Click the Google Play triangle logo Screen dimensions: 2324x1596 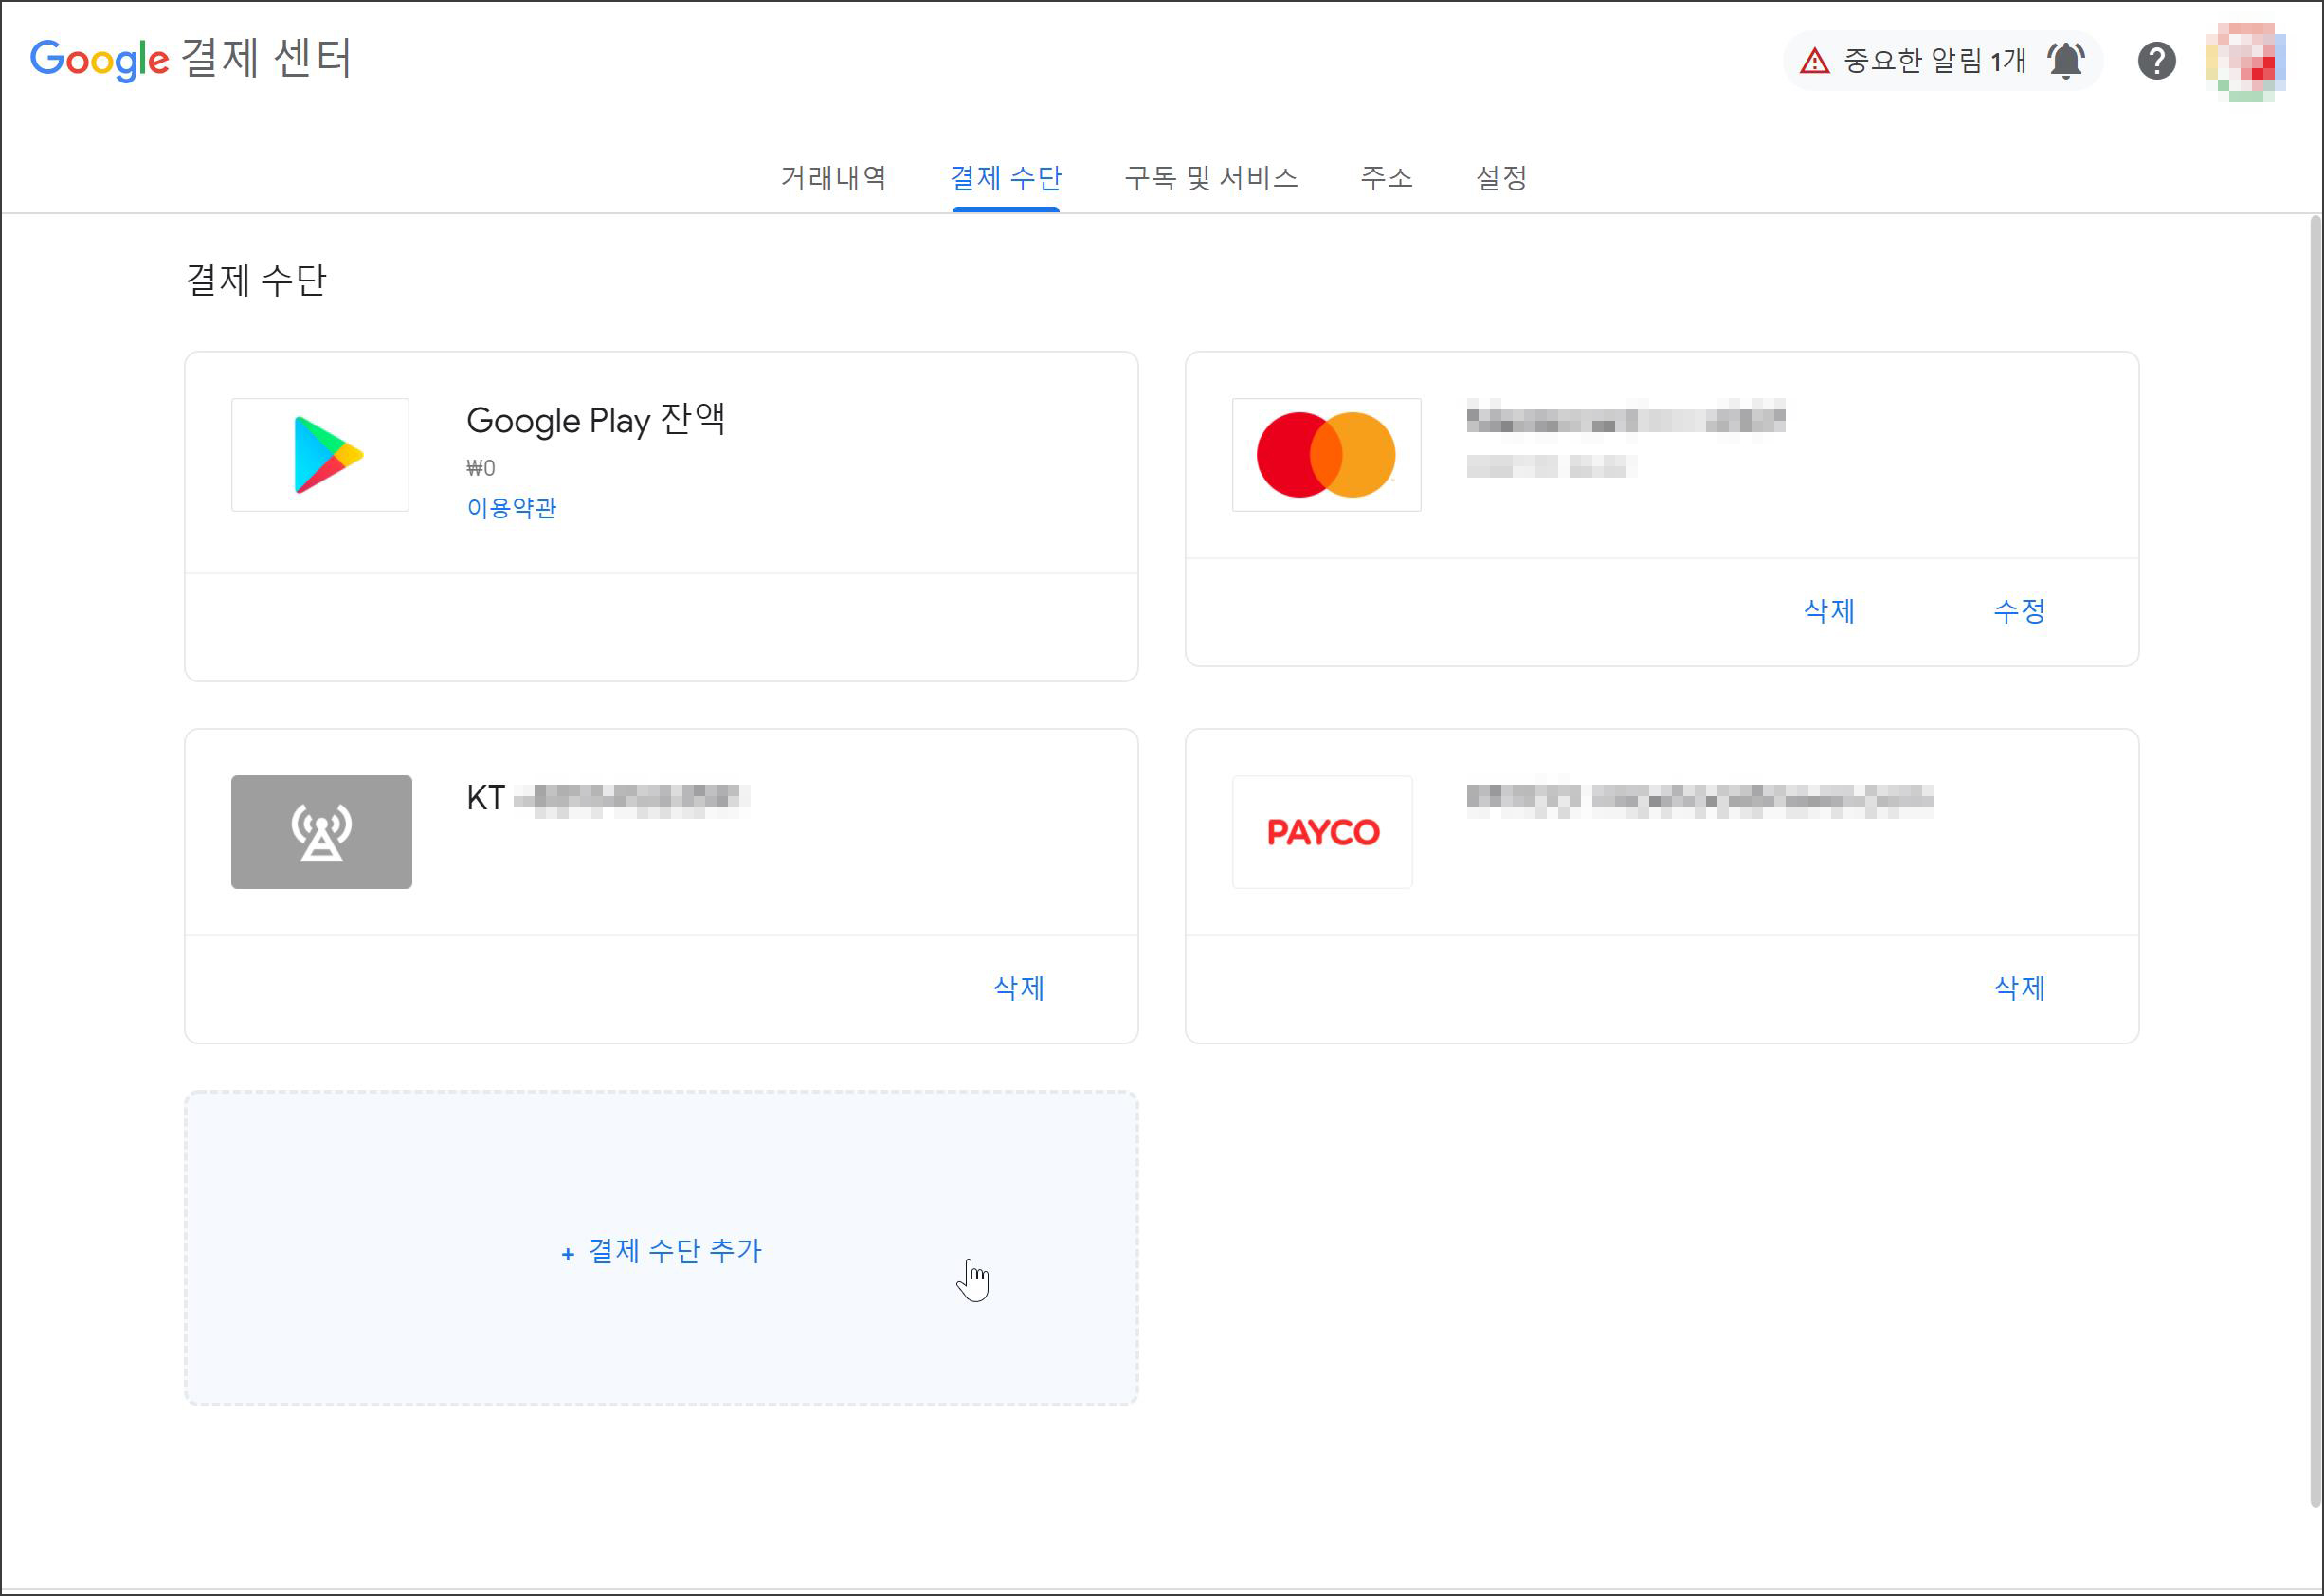[x=326, y=455]
